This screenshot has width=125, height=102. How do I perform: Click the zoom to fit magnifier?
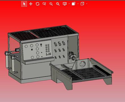coord(58,4)
